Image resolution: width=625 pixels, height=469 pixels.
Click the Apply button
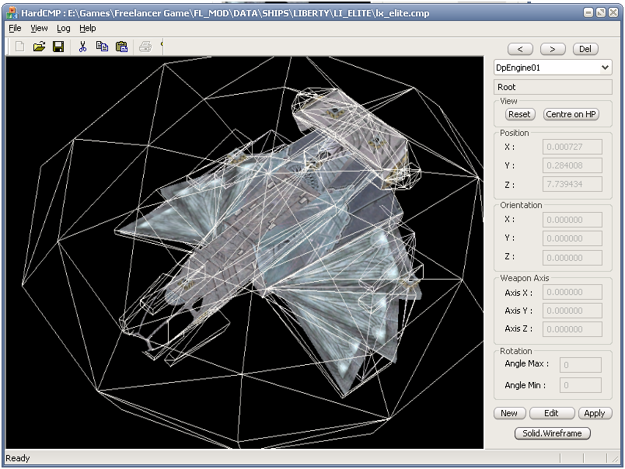click(x=595, y=413)
